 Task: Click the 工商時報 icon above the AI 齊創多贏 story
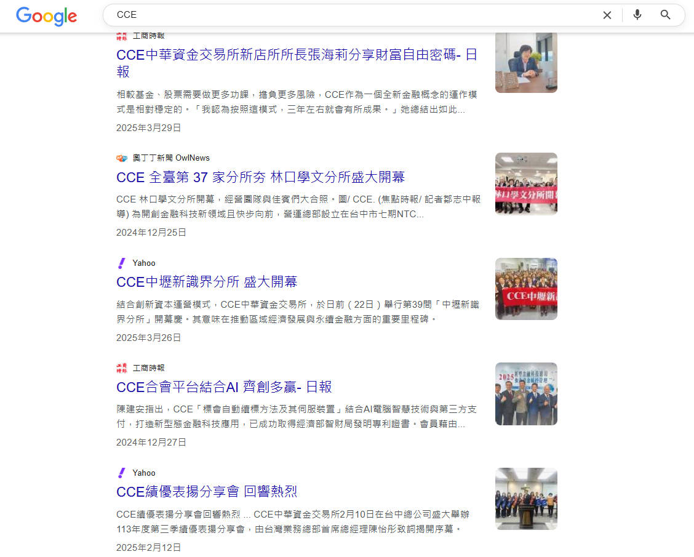(x=121, y=367)
